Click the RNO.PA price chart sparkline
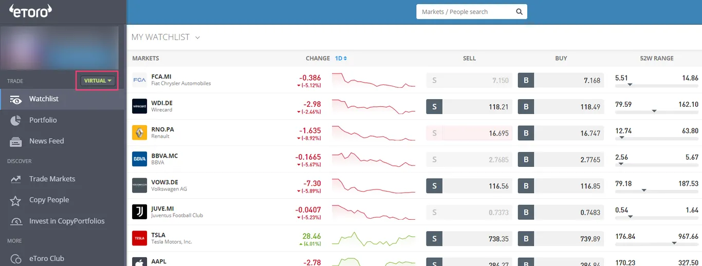 tap(374, 133)
